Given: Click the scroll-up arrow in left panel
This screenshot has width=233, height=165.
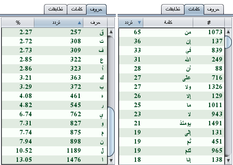Looking at the screenshot, I should pos(111,32).
